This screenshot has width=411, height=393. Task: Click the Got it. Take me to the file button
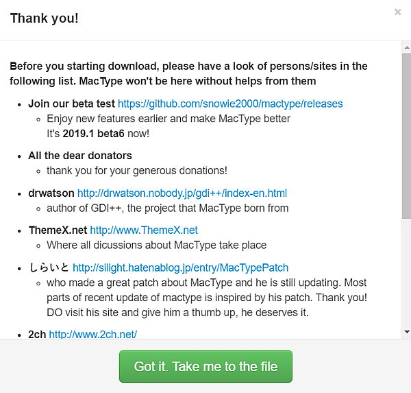point(206,366)
